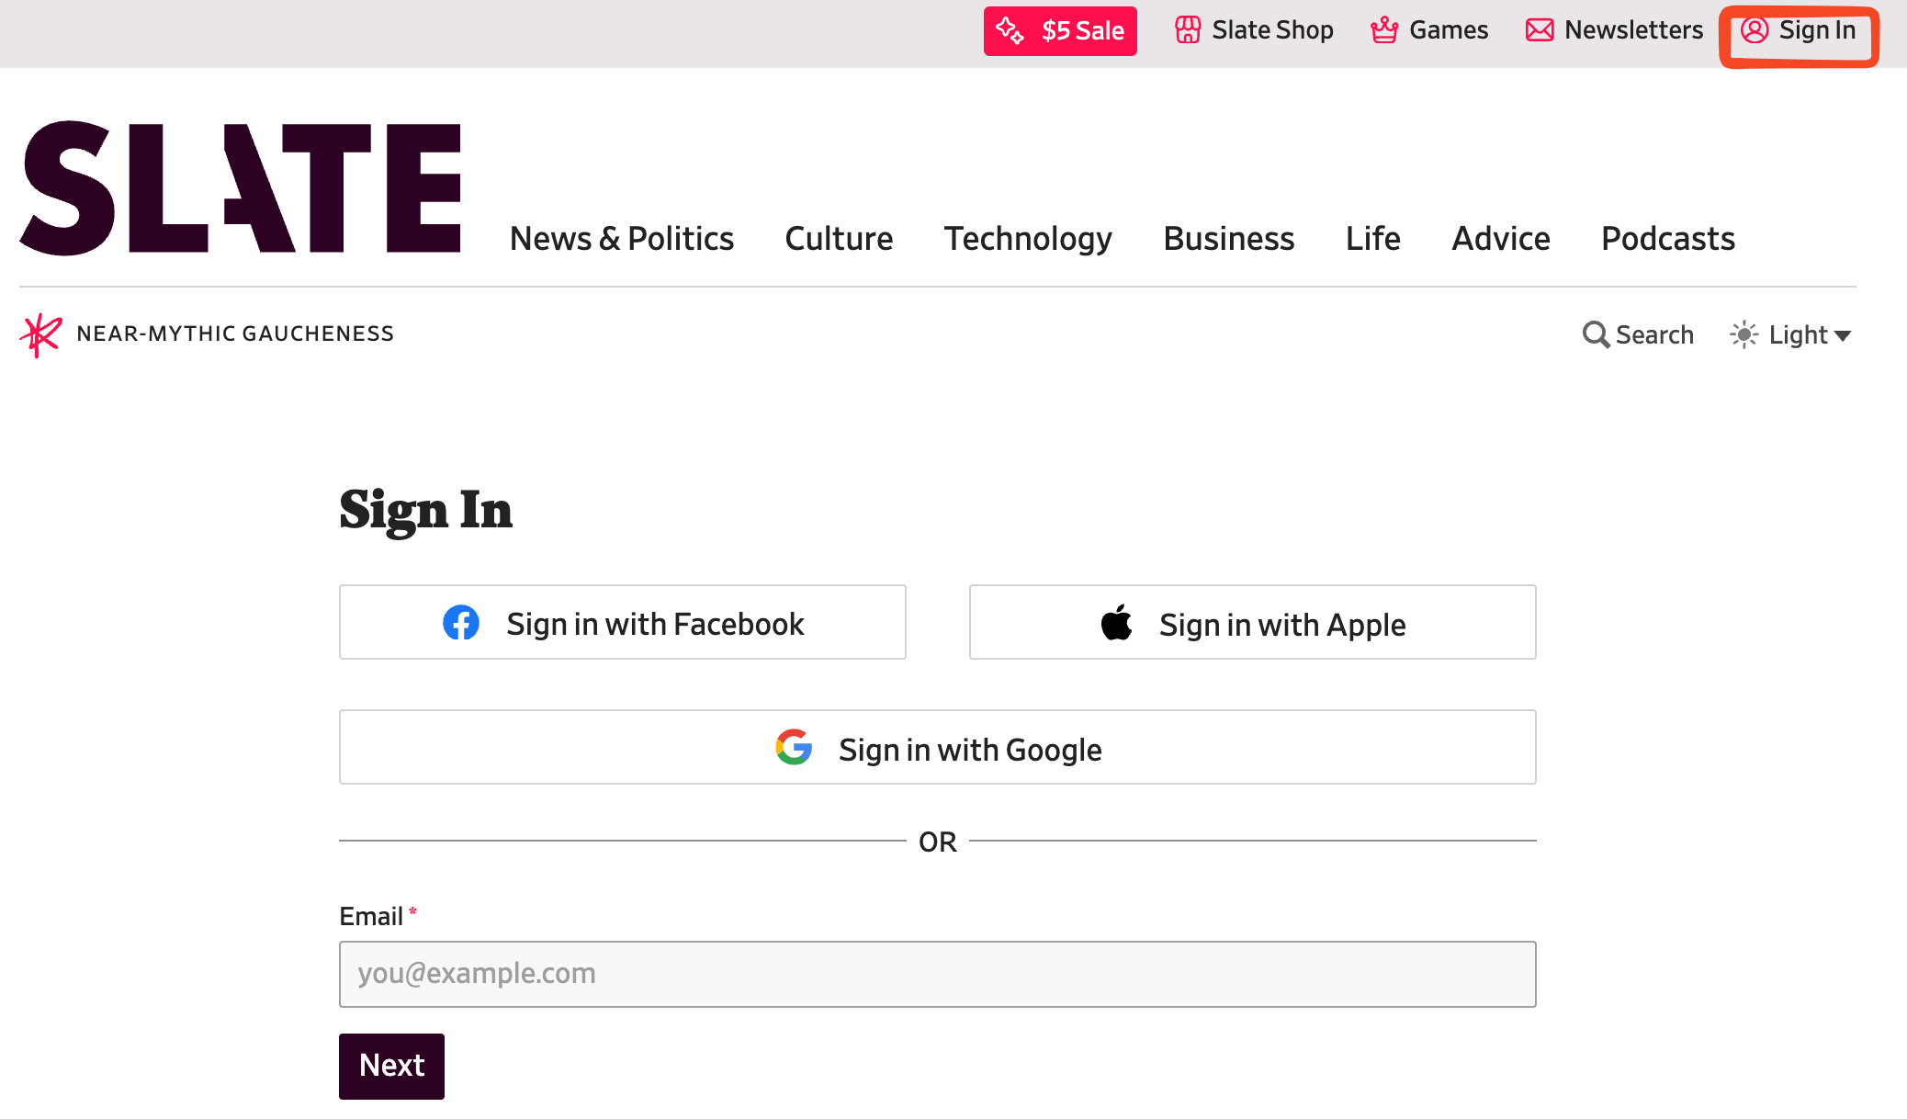
Task: Focus the Email input field
Action: click(938, 974)
